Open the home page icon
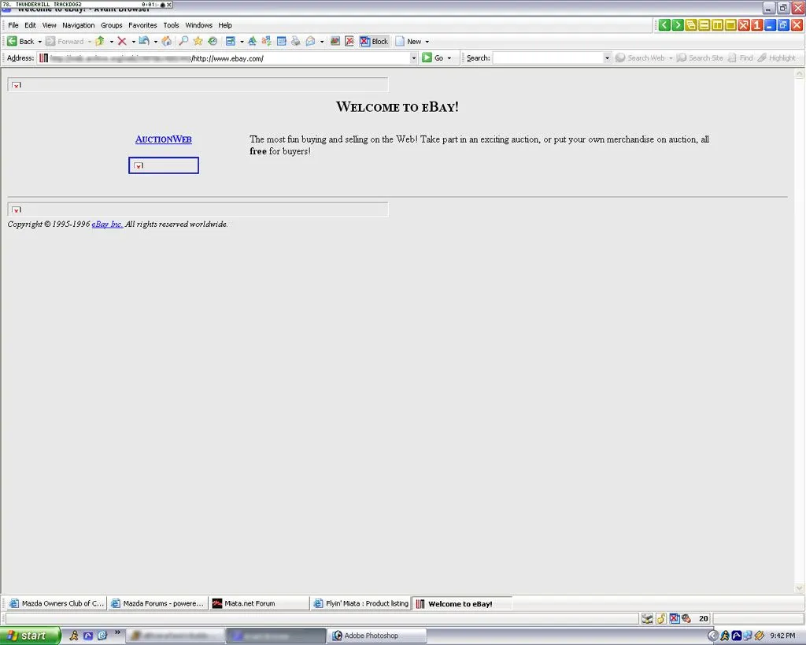This screenshot has height=645, width=806. [x=165, y=41]
